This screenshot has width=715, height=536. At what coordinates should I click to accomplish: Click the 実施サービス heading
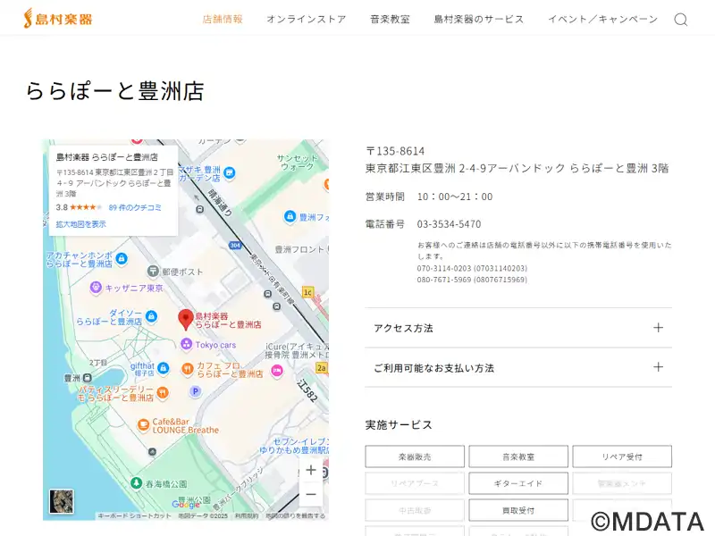pos(399,425)
